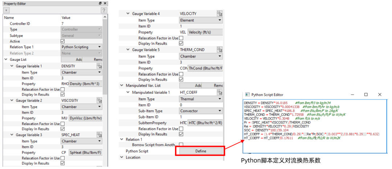This screenshot has height=169, width=392.
Task: Enable Relaxation Factor for Gauge Variable 3
Action: [63, 158]
